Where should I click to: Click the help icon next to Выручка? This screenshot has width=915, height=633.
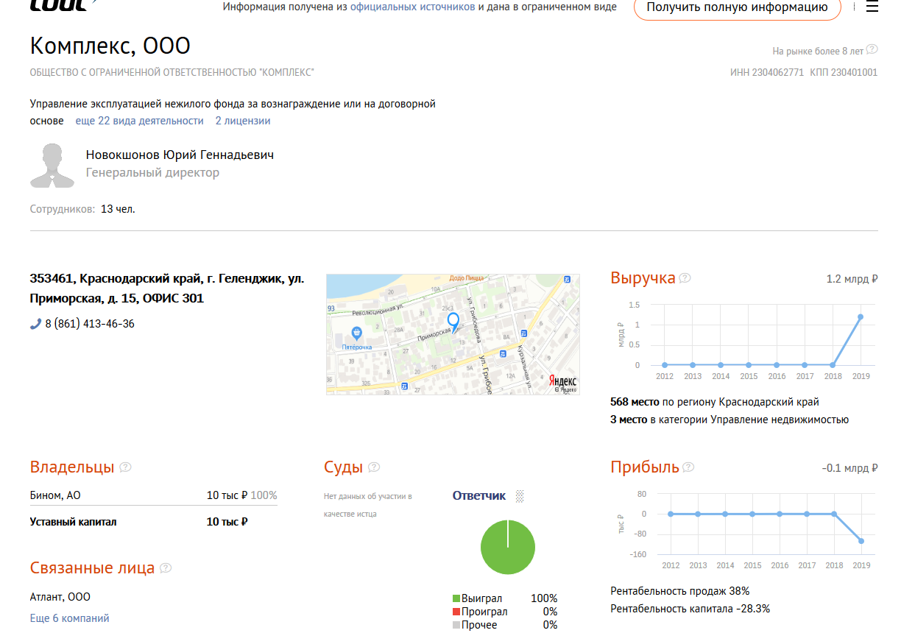pyautogui.click(x=685, y=278)
